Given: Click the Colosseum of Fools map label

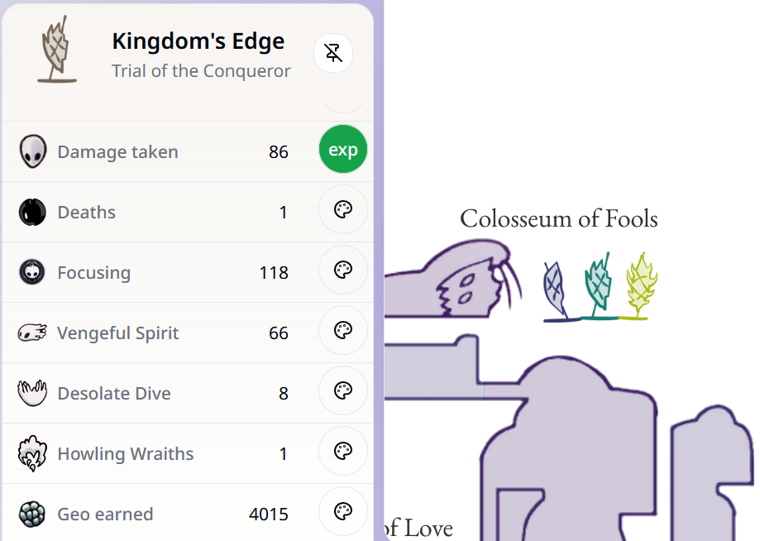Looking at the screenshot, I should click(x=559, y=218).
